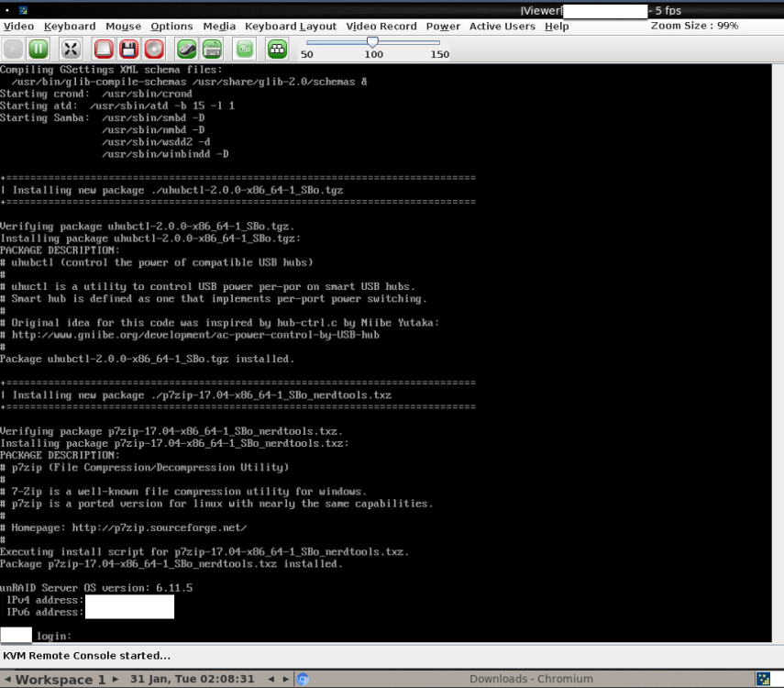
Task: Click 'Package uhubctl-2.0.0' installed line
Action: pos(147,359)
